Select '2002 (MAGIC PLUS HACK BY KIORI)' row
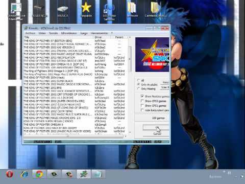This screenshot has height=184, width=245. (75, 131)
